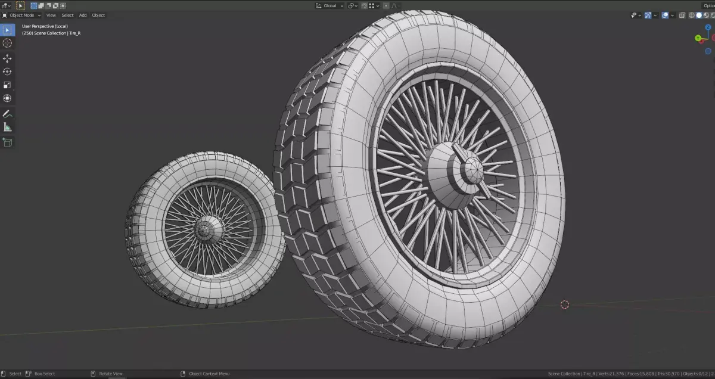Select the Annotate tool

click(7, 113)
